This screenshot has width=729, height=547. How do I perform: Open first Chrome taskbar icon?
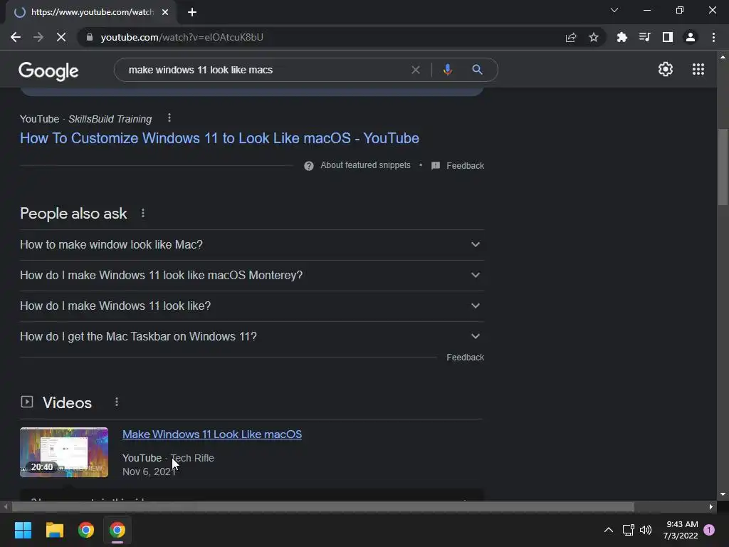click(86, 530)
